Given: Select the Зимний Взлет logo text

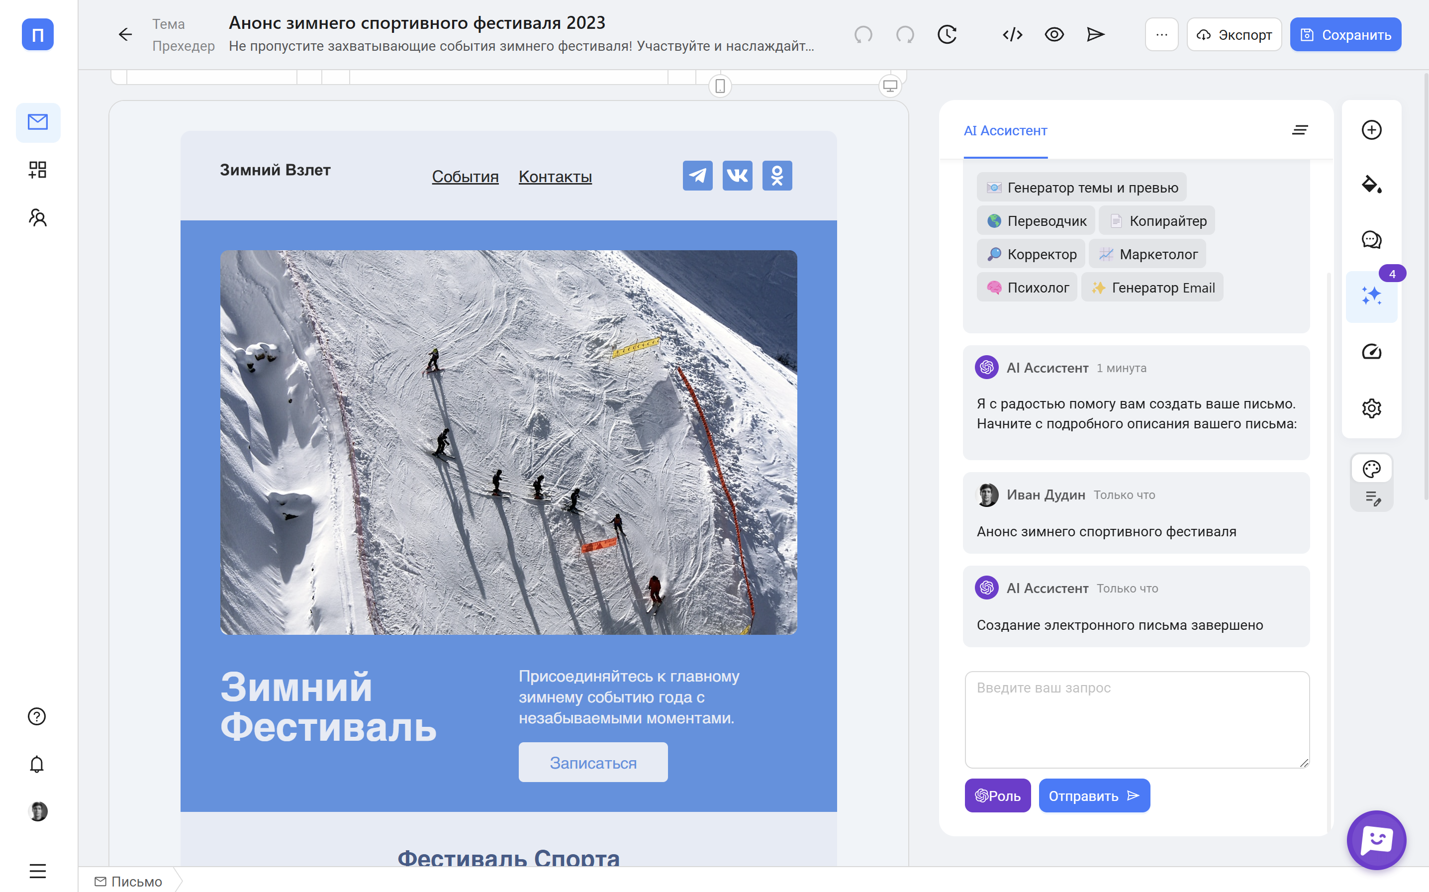Looking at the screenshot, I should (275, 170).
